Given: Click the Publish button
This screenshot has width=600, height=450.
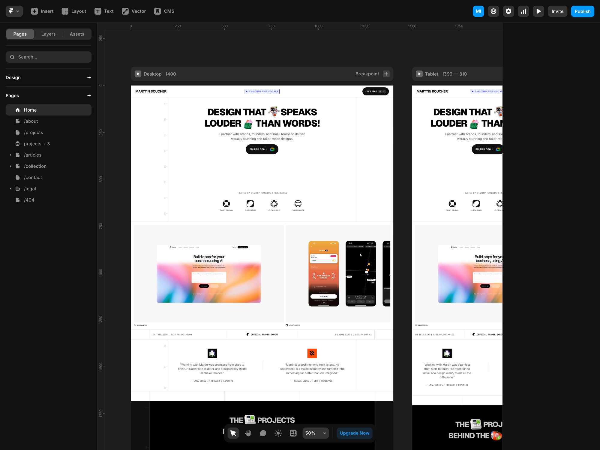Looking at the screenshot, I should [582, 11].
